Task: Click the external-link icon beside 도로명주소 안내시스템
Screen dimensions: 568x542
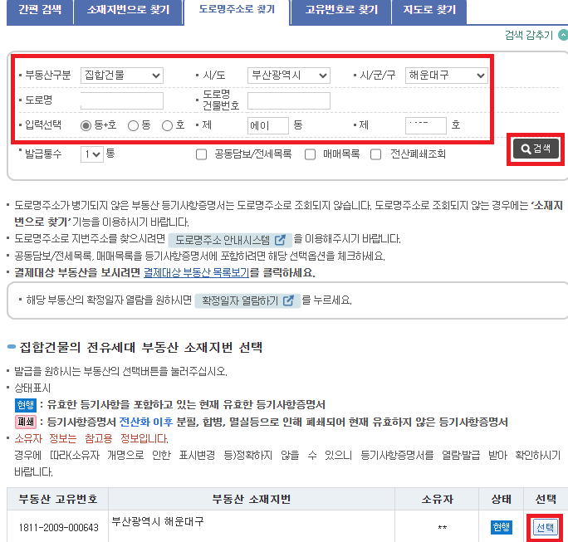Action: pos(280,240)
